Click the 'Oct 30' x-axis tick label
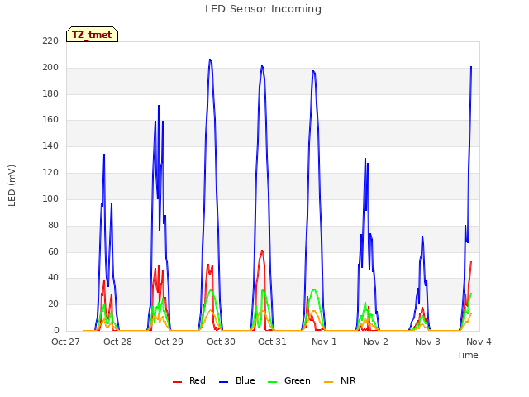529x397 pixels. (x=221, y=342)
